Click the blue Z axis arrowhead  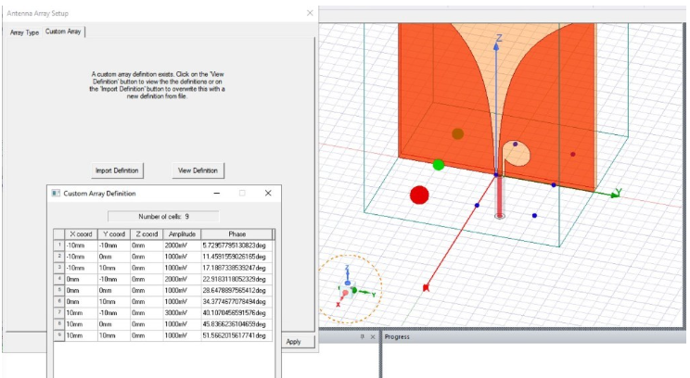498,47
